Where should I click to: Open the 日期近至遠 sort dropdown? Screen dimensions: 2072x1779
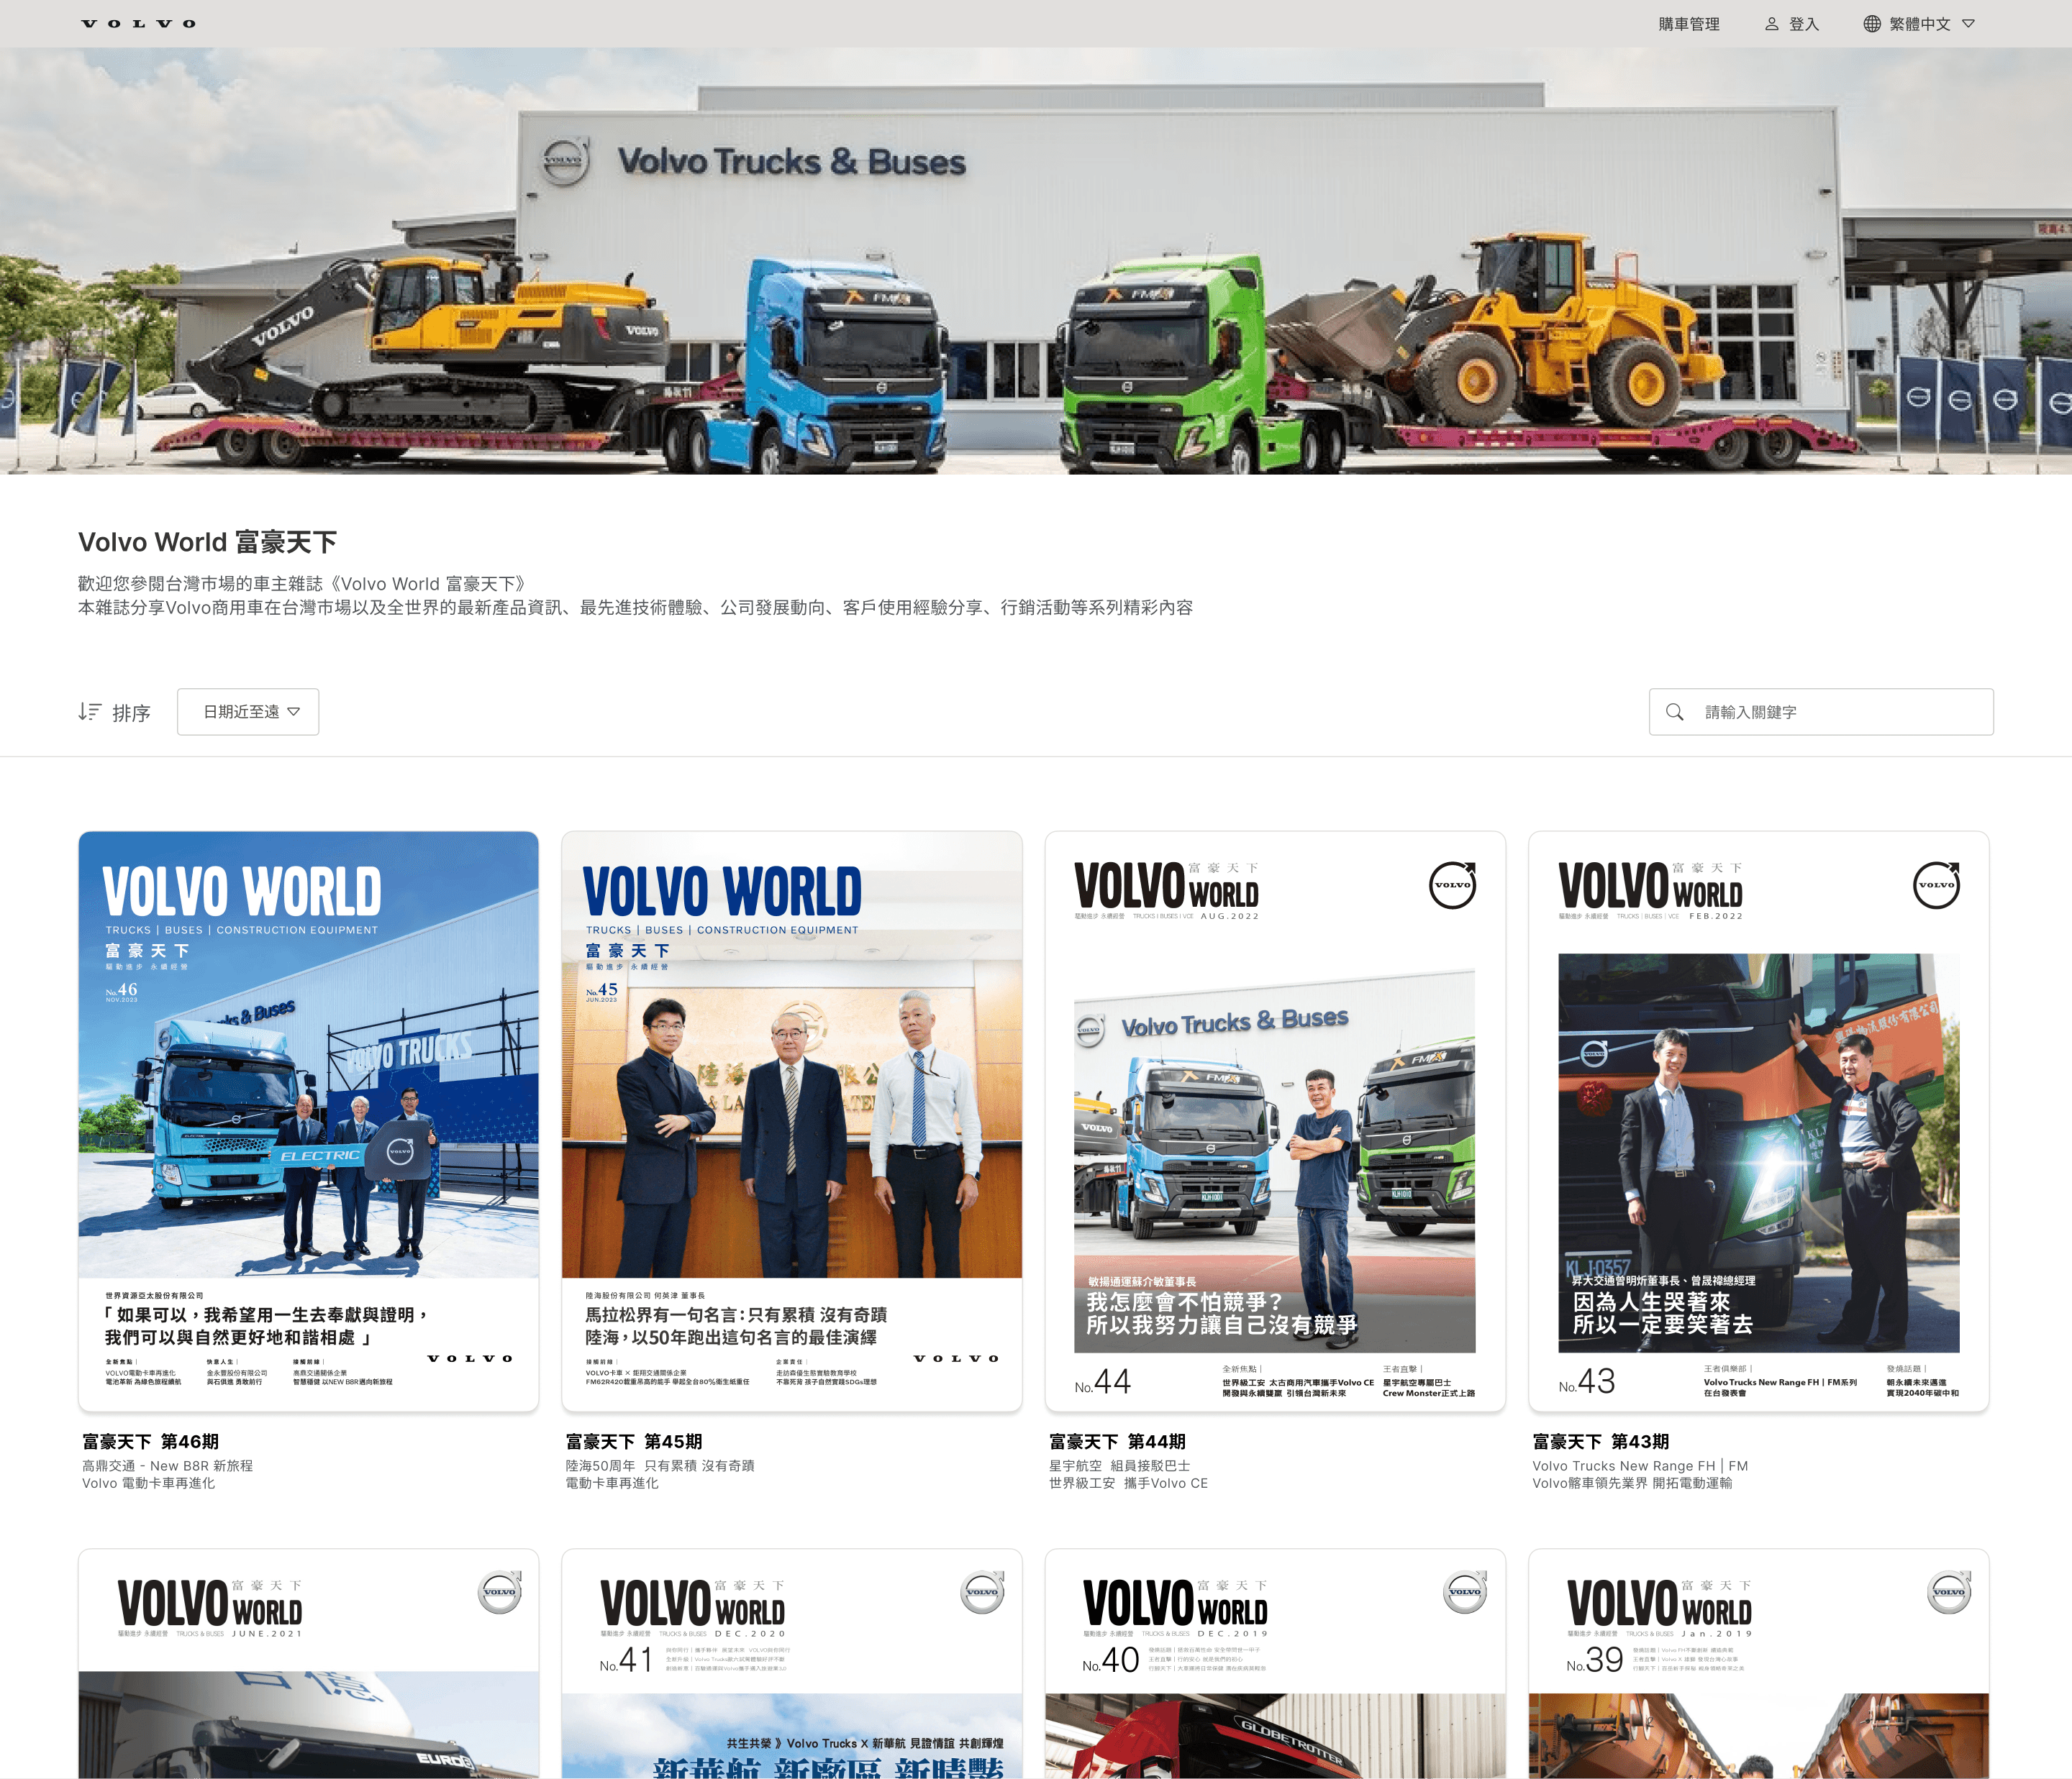point(248,712)
